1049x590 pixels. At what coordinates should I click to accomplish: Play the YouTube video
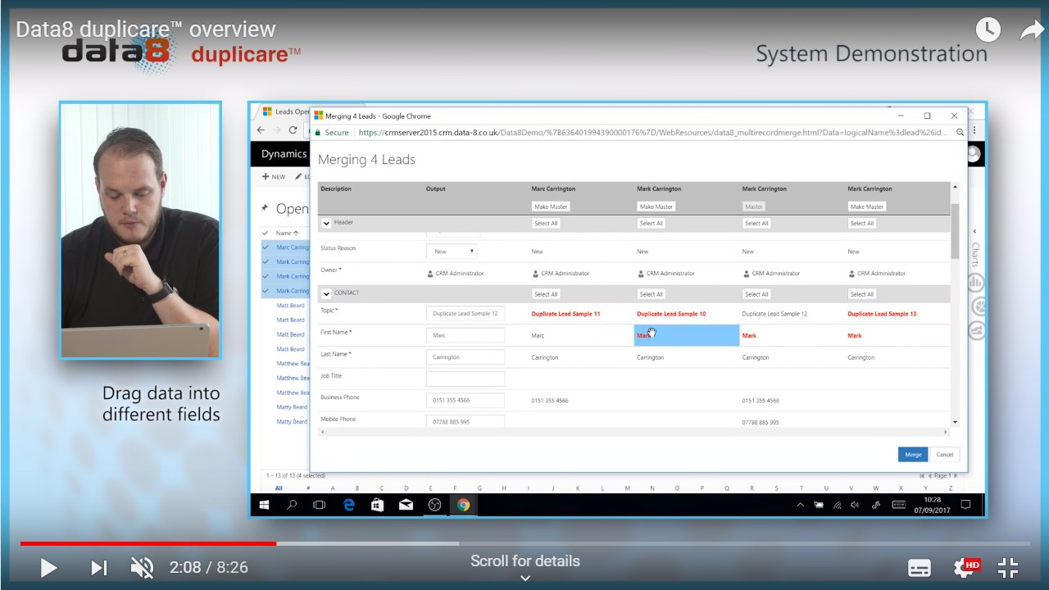[48, 567]
